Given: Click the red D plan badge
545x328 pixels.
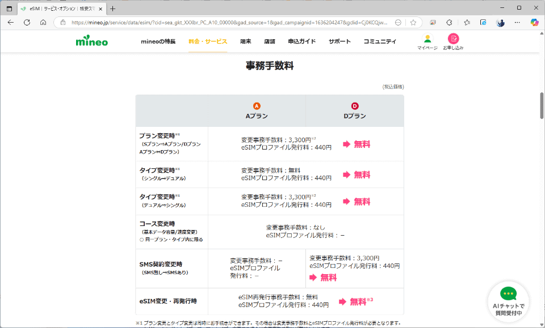Looking at the screenshot, I should [354, 106].
